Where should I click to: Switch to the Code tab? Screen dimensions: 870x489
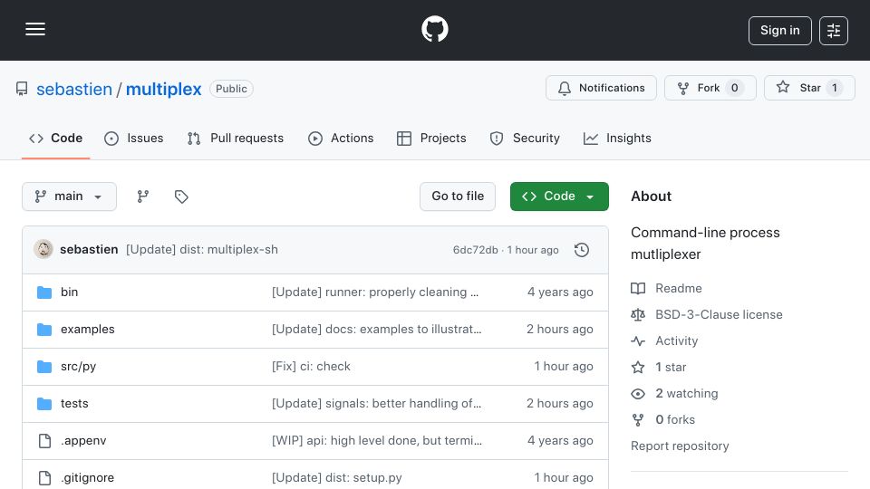click(x=55, y=138)
